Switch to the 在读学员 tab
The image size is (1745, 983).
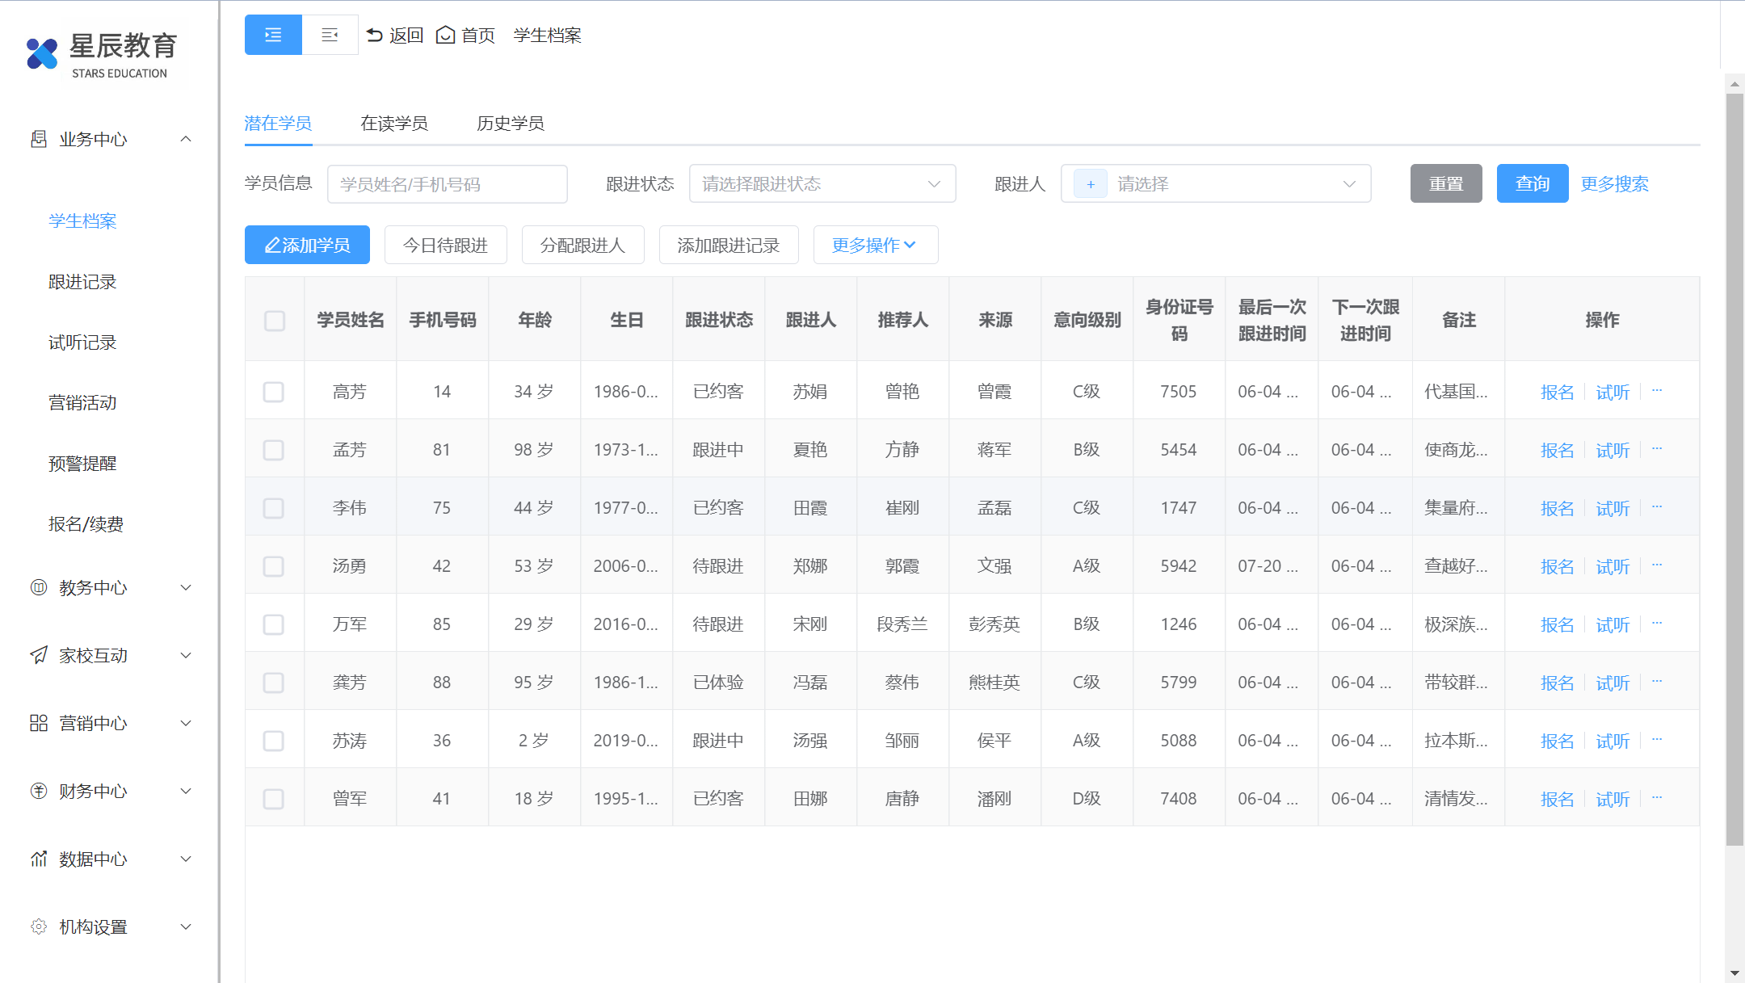point(394,123)
